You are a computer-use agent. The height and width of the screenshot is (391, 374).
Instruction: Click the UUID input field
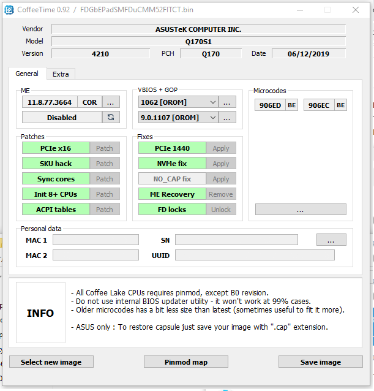(x=255, y=255)
